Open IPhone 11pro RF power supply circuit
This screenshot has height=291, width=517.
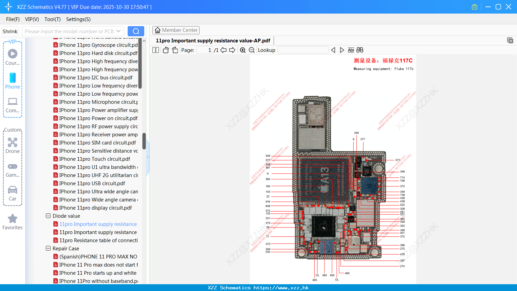click(x=95, y=126)
